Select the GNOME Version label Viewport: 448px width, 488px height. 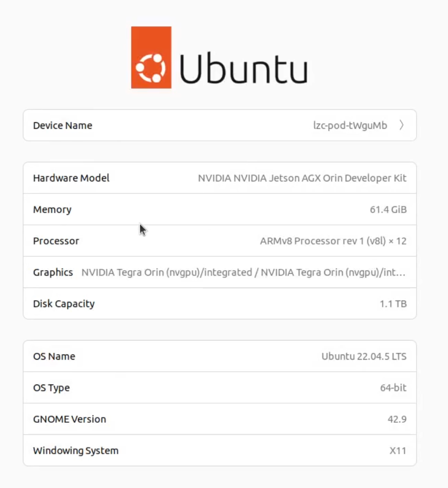click(x=69, y=419)
